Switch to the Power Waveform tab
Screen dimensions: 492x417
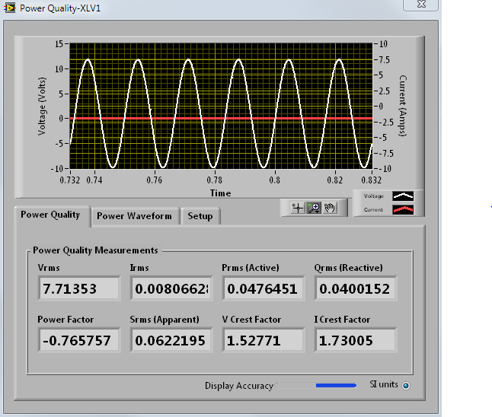point(134,216)
